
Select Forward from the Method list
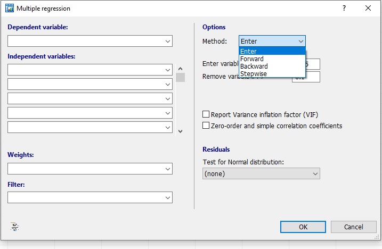252,59
